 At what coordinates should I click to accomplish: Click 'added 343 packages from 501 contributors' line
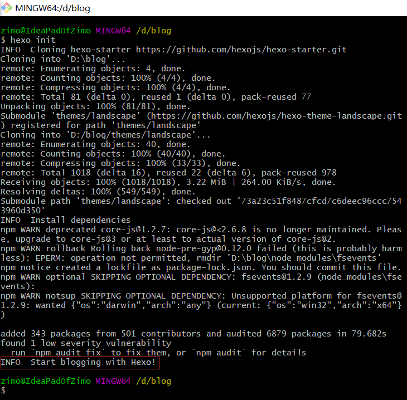coord(193,334)
